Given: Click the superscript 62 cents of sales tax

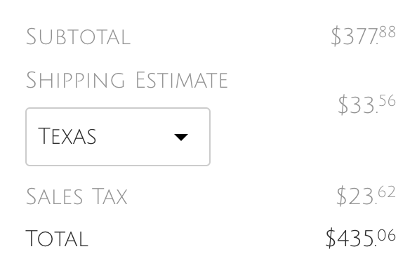Looking at the screenshot, I should tap(387, 192).
